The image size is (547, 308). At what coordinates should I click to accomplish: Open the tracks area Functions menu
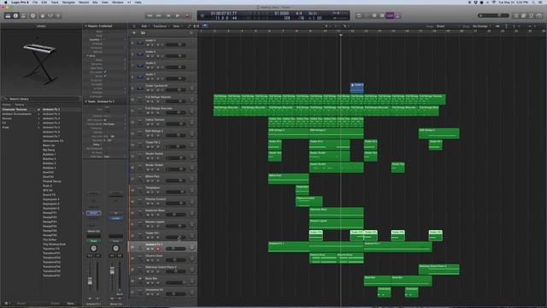160,26
